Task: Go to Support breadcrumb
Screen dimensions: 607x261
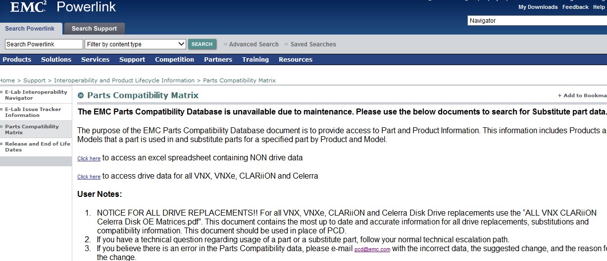Action: coord(34,80)
